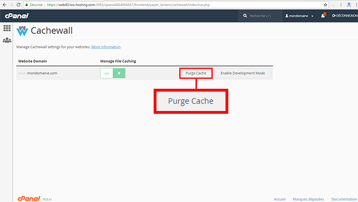The width and height of the screenshot is (358, 202).
Task: Click the browser address bar URL
Action: tap(128, 4)
